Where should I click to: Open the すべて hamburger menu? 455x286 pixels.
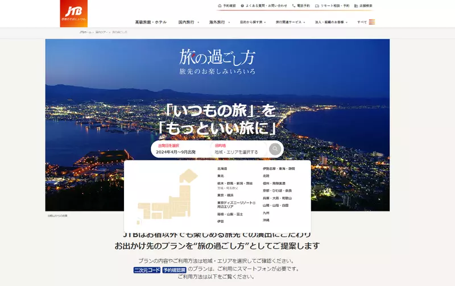tap(366, 22)
